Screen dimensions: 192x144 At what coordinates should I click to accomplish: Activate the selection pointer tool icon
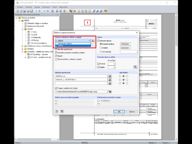tap(74, 11)
